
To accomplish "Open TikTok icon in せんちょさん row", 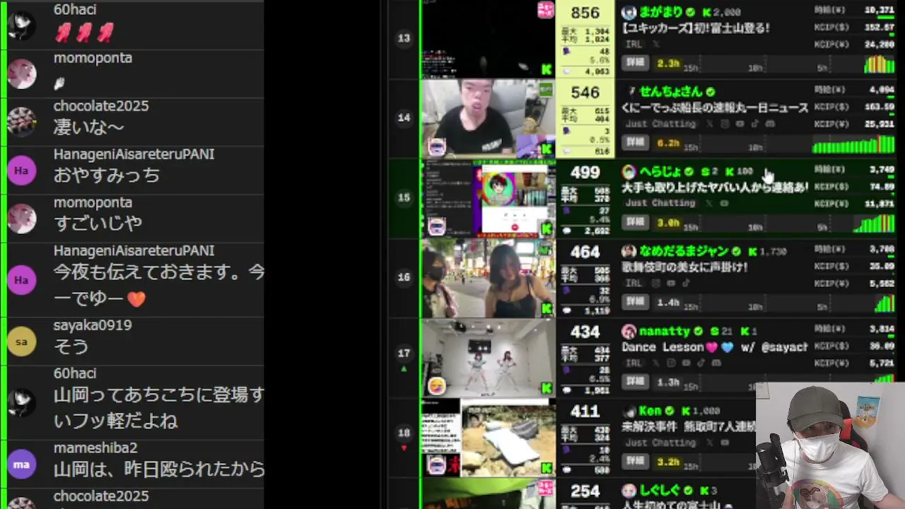I will coord(754,124).
